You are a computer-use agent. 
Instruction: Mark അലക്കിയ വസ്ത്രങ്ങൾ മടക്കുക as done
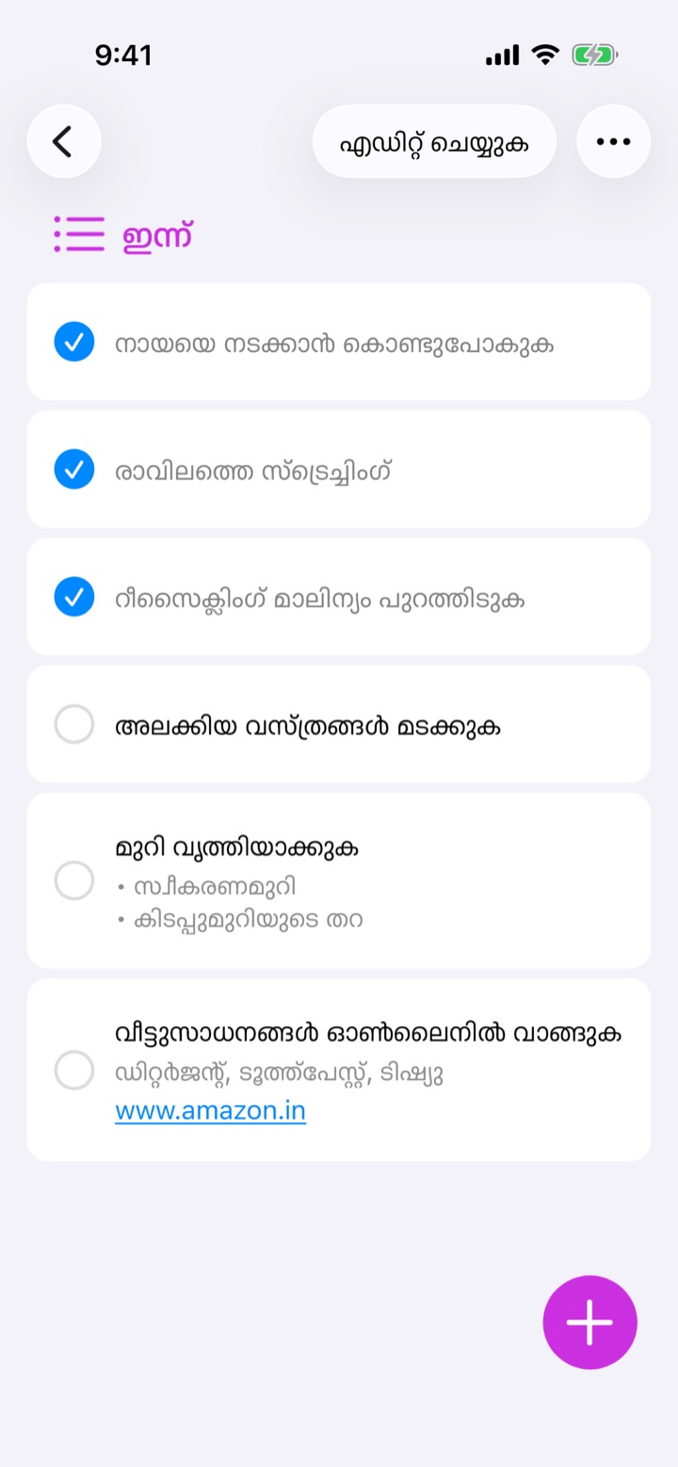pyautogui.click(x=74, y=724)
